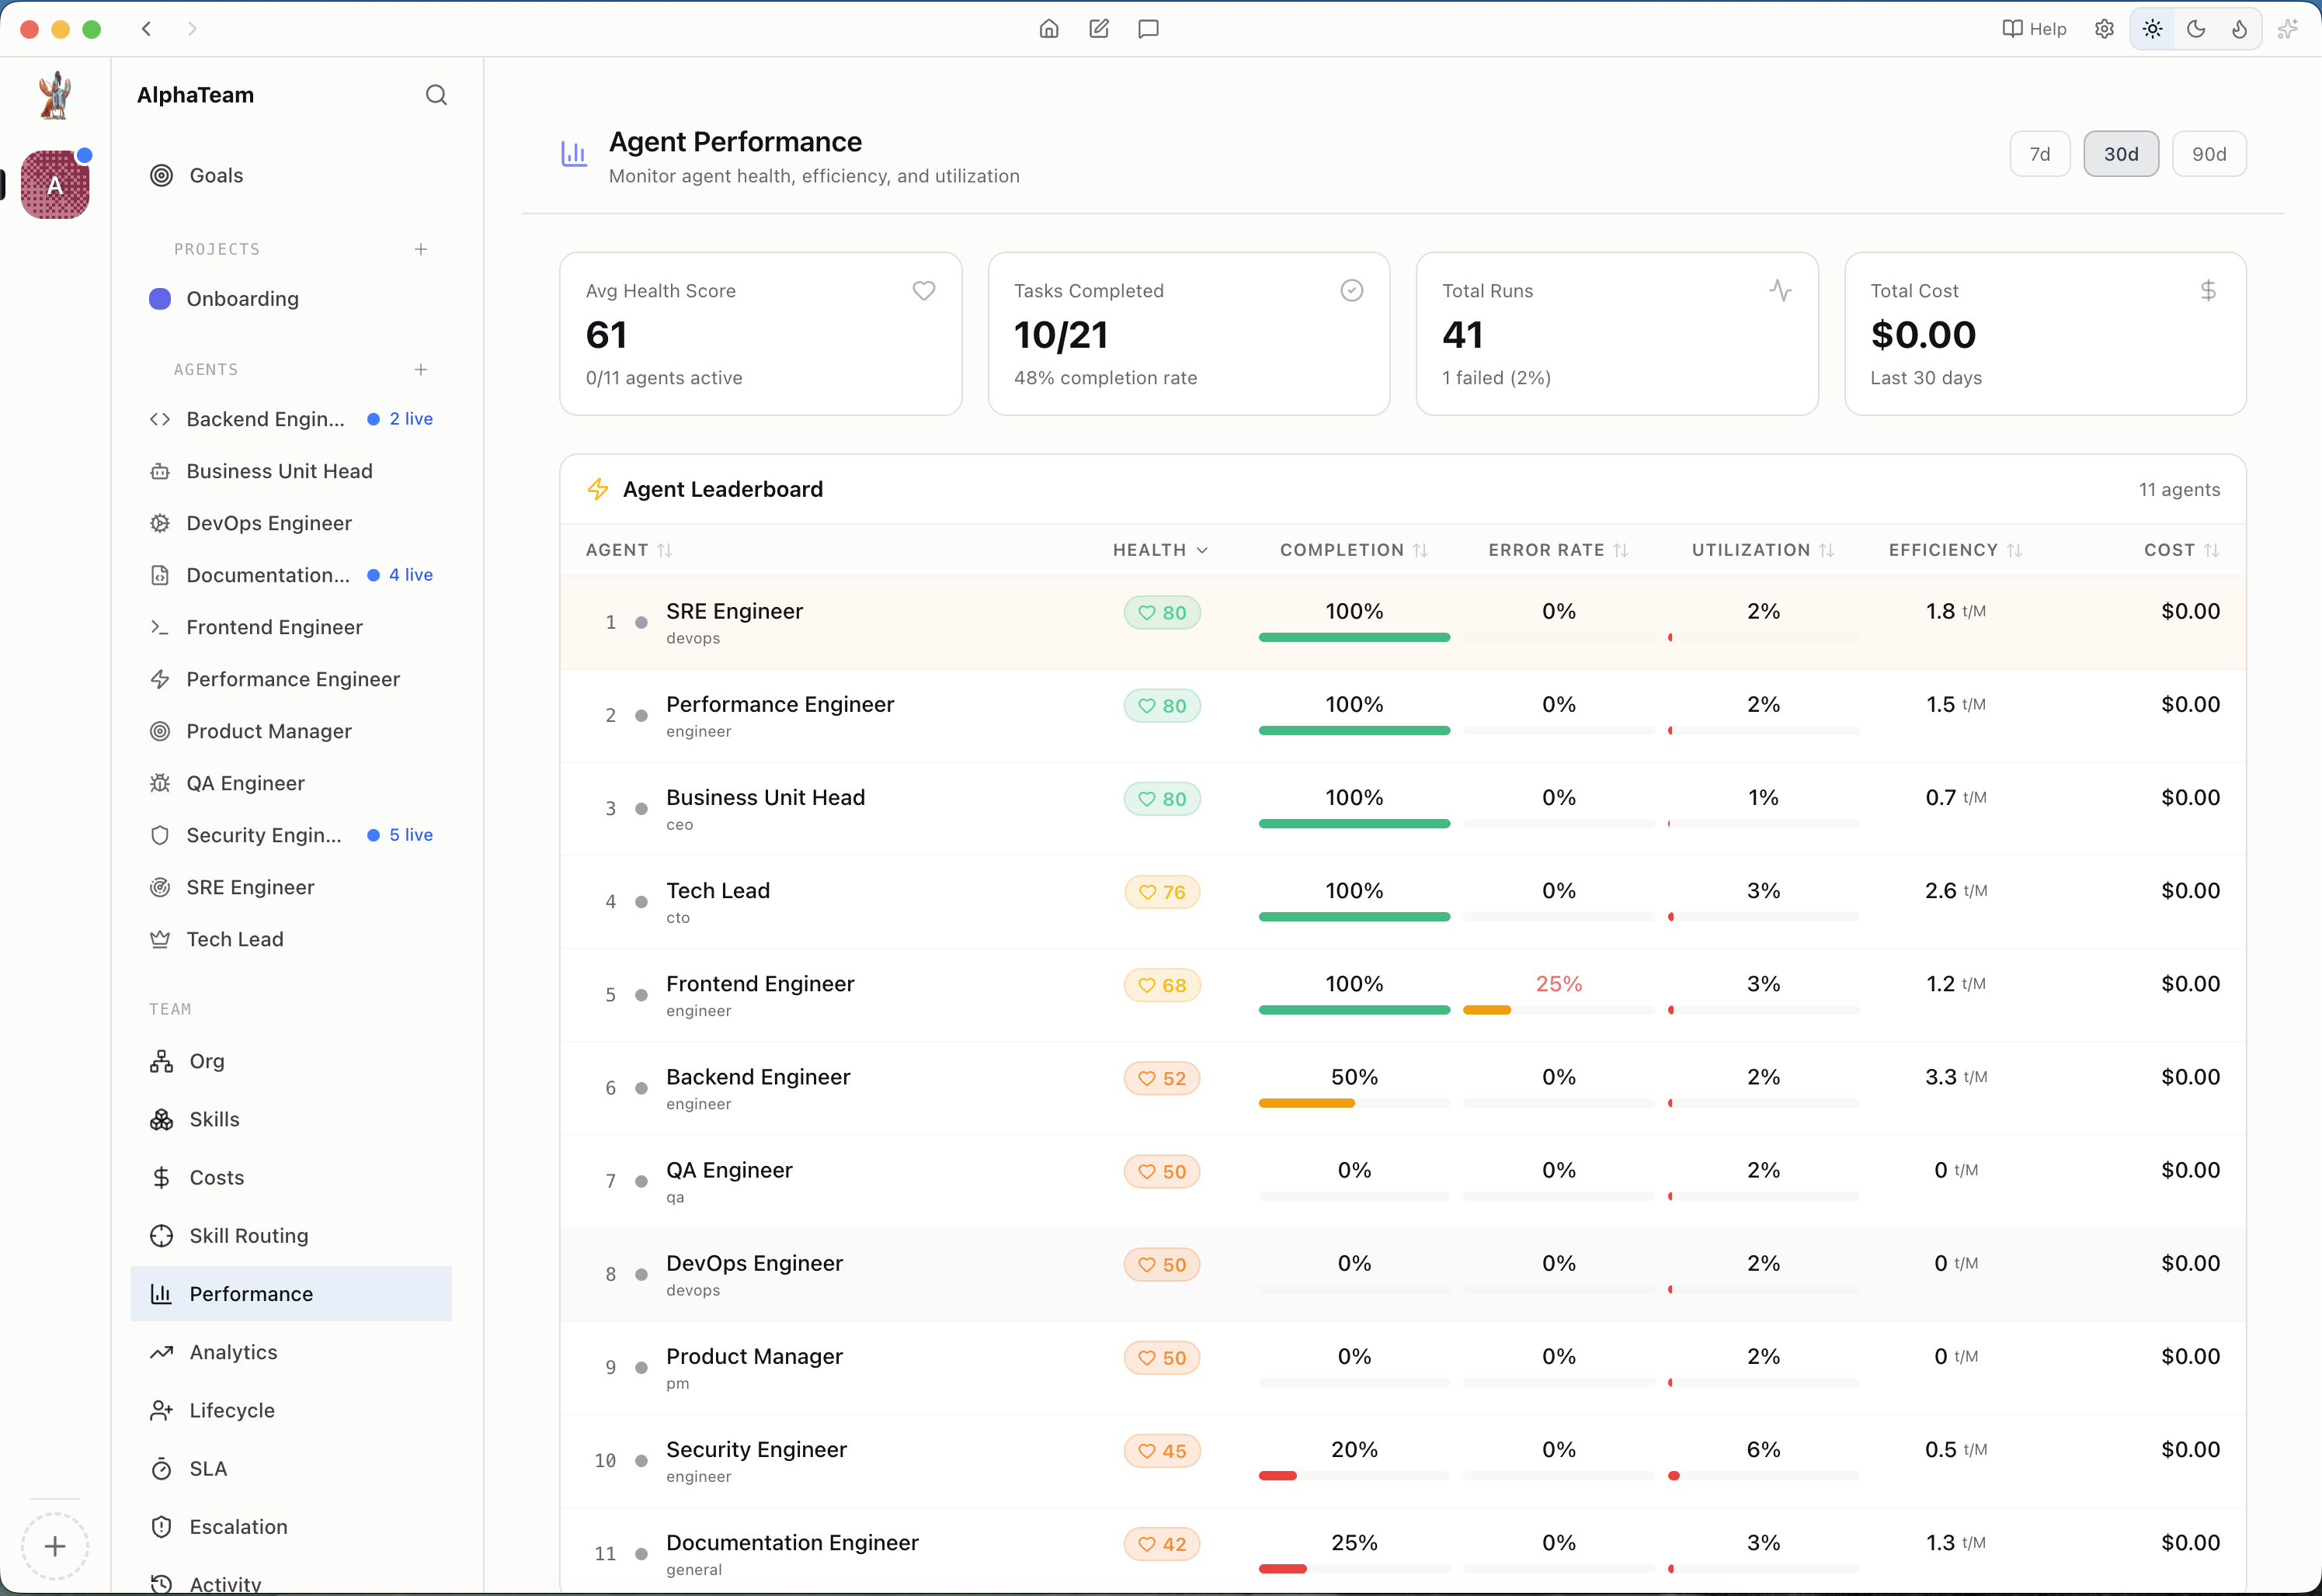Open the Analytics section in the sidebar
This screenshot has width=2322, height=1596.
234,1352
